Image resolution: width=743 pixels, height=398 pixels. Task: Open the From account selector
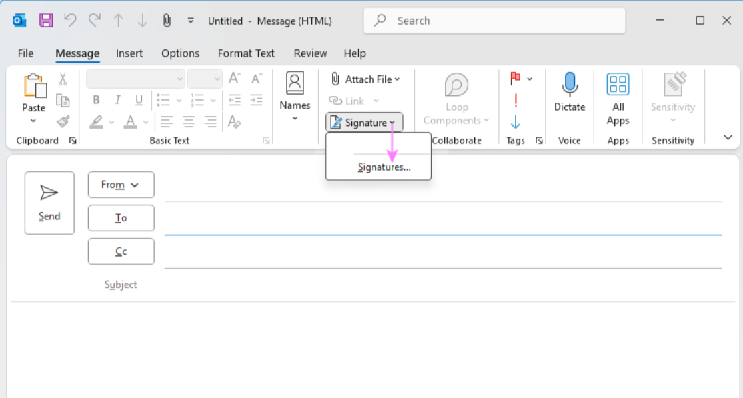click(121, 185)
